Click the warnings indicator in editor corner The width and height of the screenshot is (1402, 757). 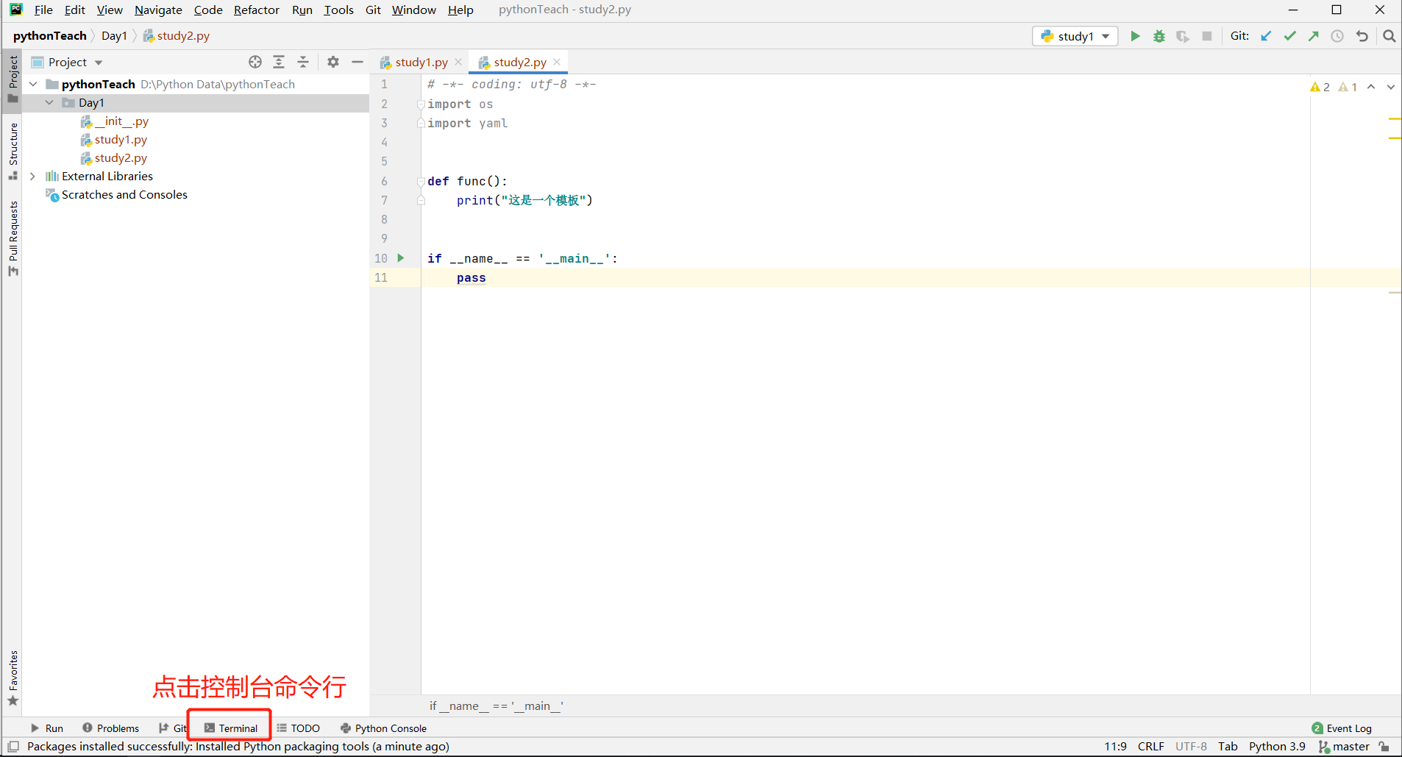[x=1334, y=87]
